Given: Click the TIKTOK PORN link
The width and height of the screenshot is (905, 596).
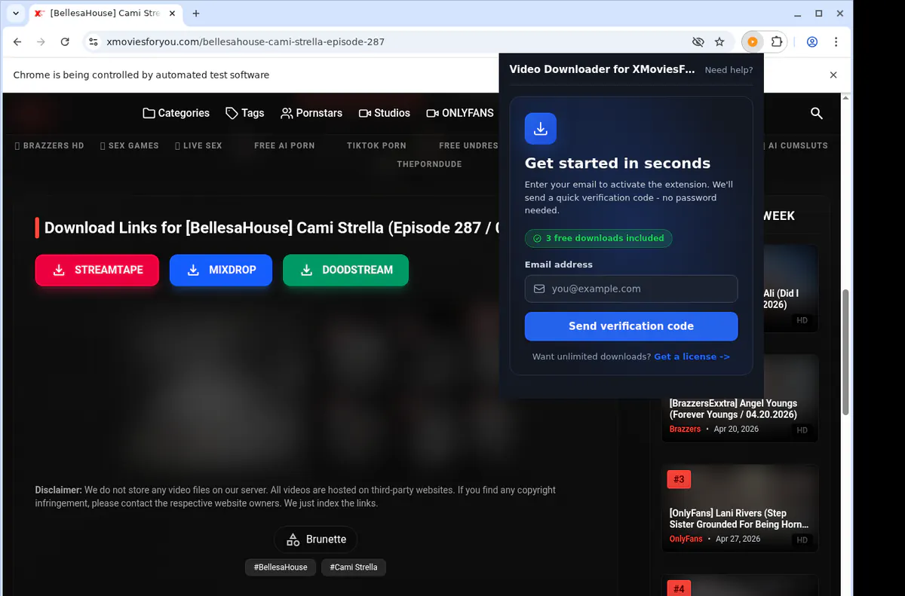Looking at the screenshot, I should point(376,145).
